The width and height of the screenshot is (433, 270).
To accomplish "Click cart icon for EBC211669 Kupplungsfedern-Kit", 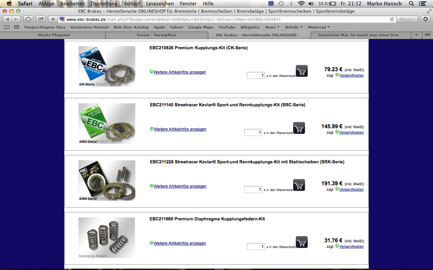I will pos(302,242).
